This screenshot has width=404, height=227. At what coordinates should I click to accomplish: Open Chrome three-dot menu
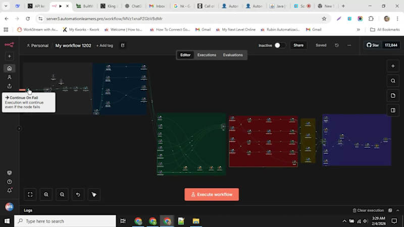click(x=397, y=19)
